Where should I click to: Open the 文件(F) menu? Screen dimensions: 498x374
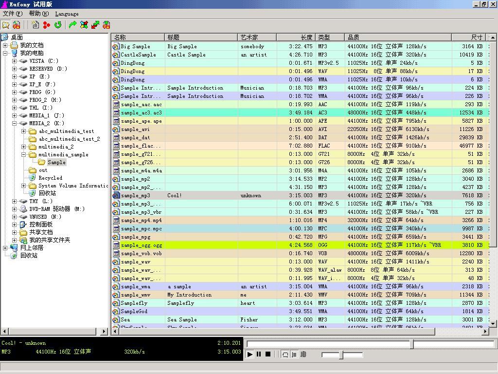coord(13,14)
